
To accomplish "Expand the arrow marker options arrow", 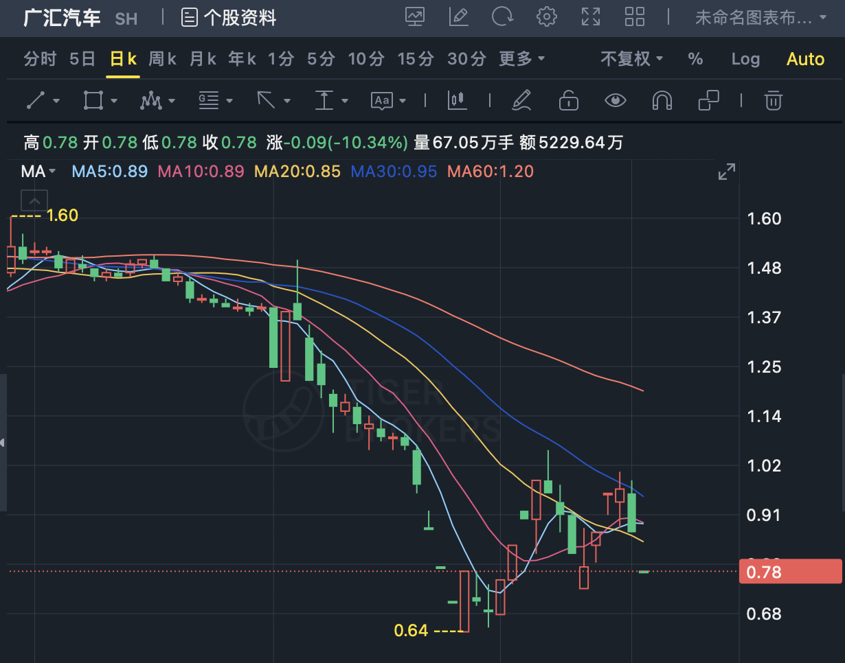I will pos(287,101).
